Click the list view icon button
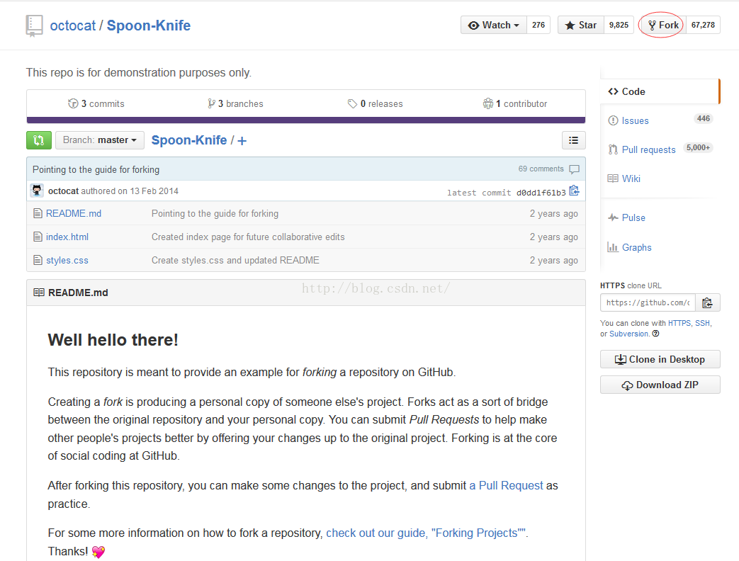This screenshot has width=739, height=561. [573, 140]
